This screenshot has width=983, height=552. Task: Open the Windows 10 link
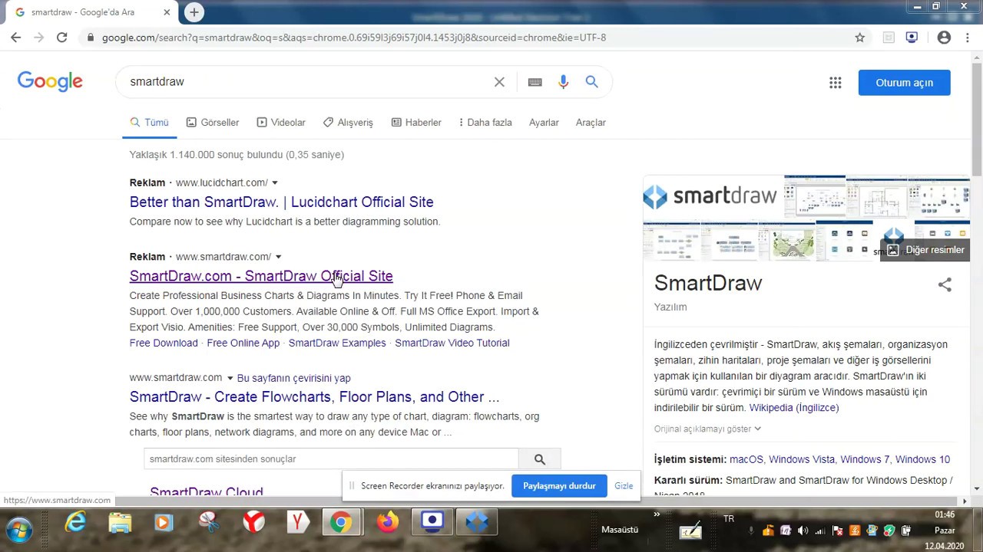pyautogui.click(x=922, y=460)
